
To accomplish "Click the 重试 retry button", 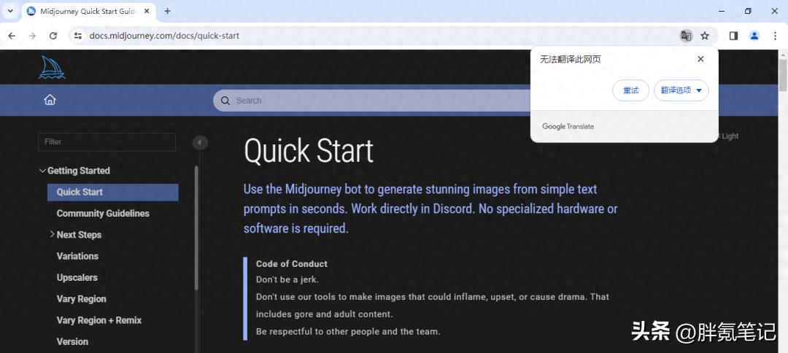I will click(630, 90).
